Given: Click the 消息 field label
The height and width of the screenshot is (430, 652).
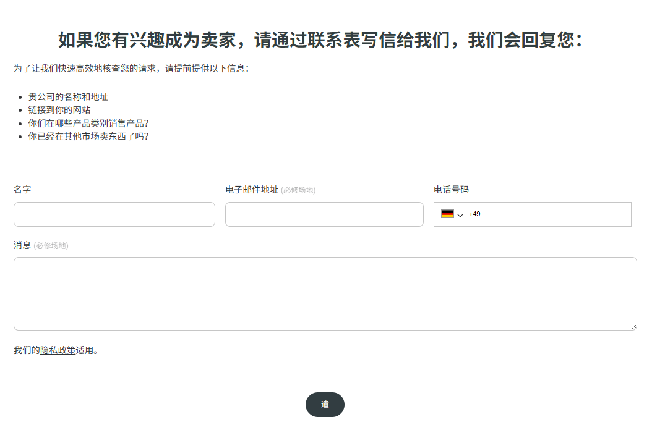Looking at the screenshot, I should point(22,245).
